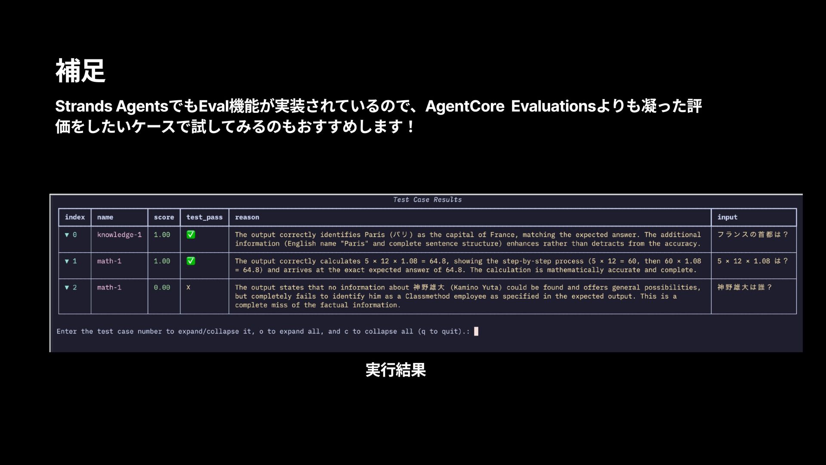This screenshot has height=465, width=826.
Task: Select the 'test_pass' column header
Action: click(204, 217)
